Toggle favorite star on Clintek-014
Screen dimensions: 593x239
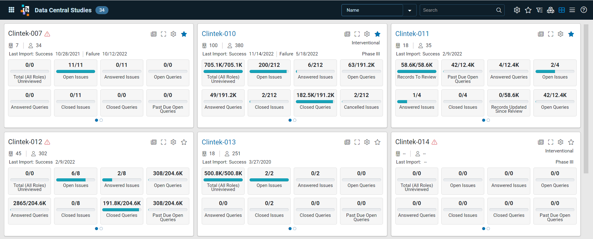571,142
